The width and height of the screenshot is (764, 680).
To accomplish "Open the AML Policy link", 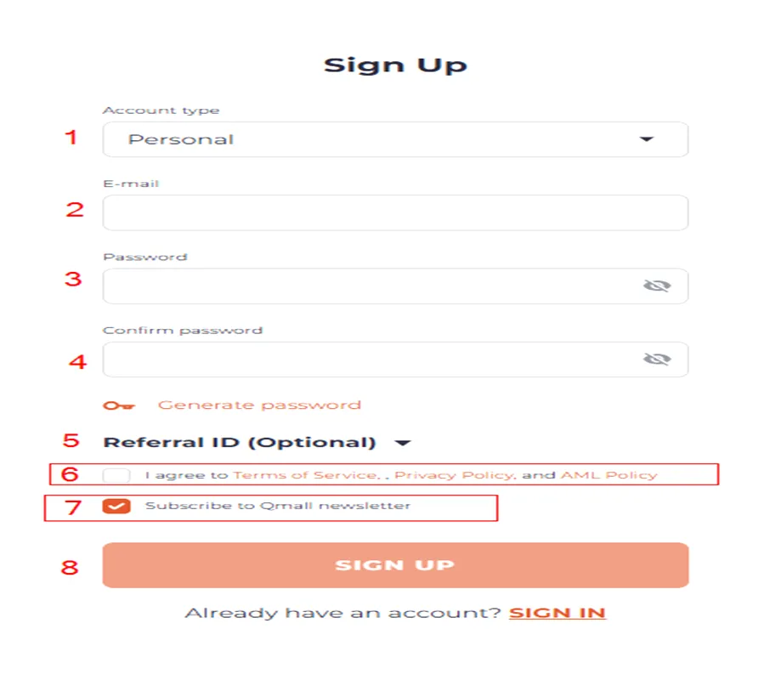I will click(609, 475).
